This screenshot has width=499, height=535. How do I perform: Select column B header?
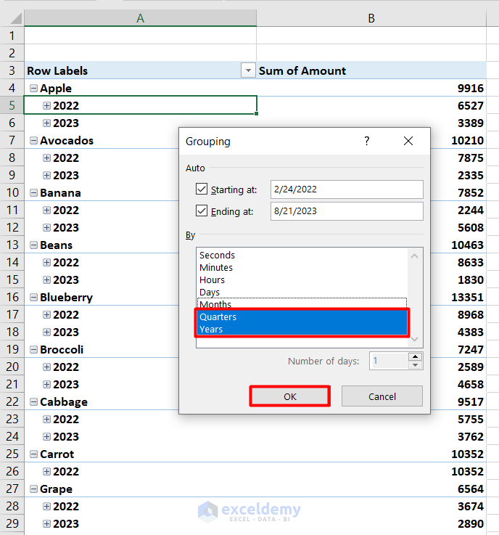pos(371,18)
